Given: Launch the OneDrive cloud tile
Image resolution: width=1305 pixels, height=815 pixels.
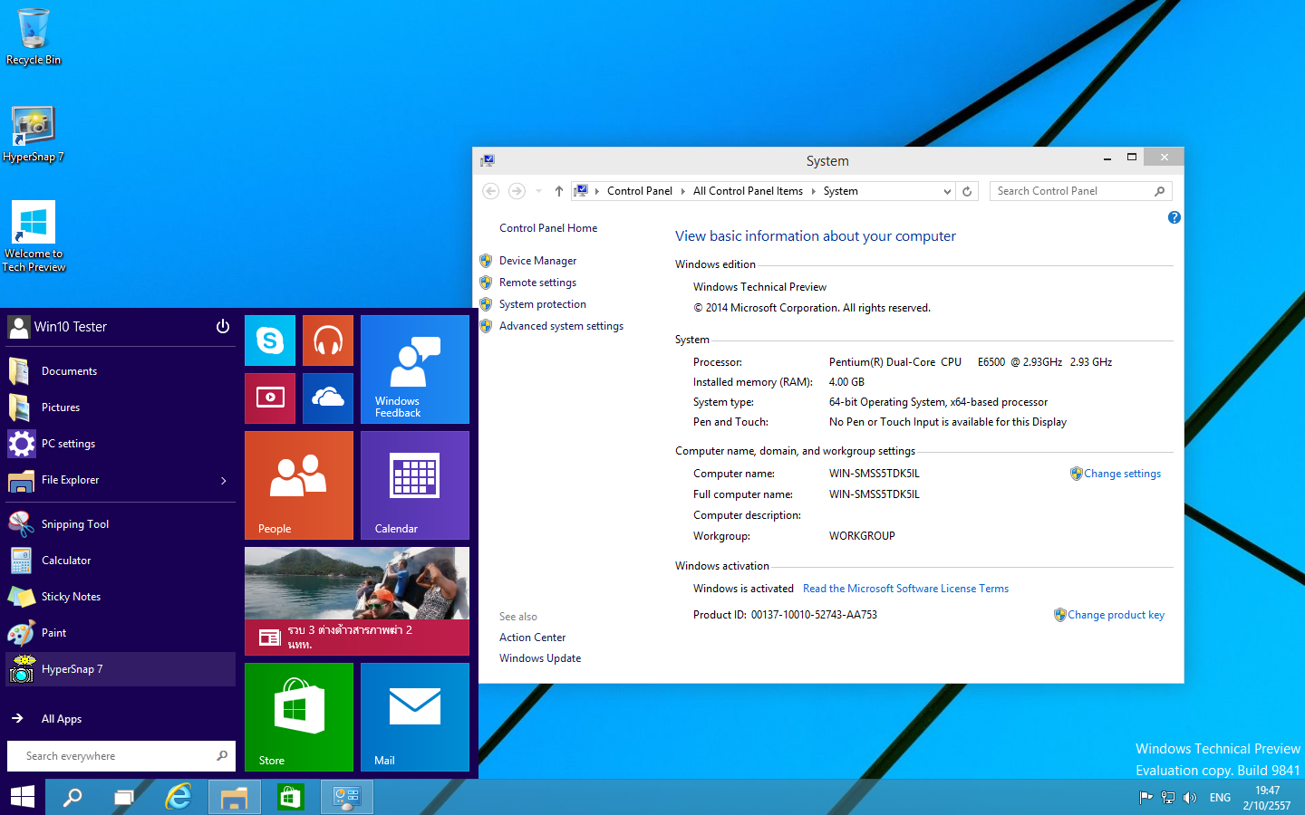Looking at the screenshot, I should click(x=327, y=398).
